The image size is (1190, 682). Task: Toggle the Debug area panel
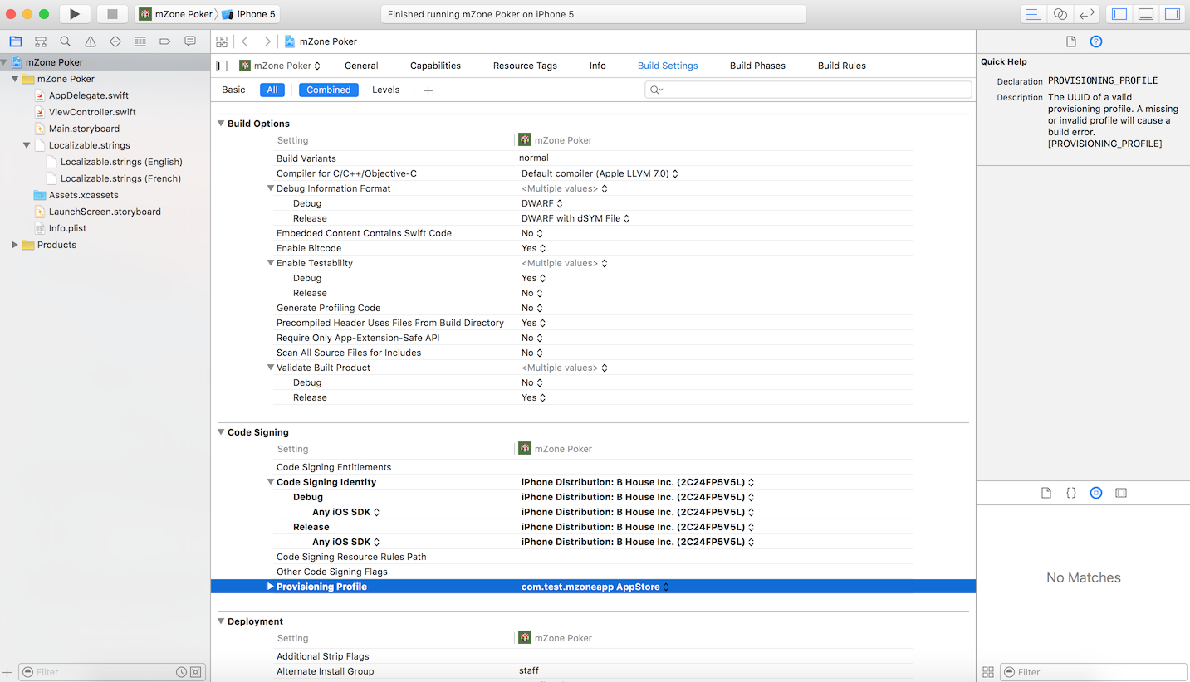(x=1146, y=14)
